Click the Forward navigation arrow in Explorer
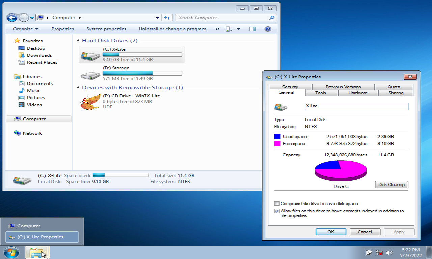This screenshot has height=259, width=432. pos(24,18)
